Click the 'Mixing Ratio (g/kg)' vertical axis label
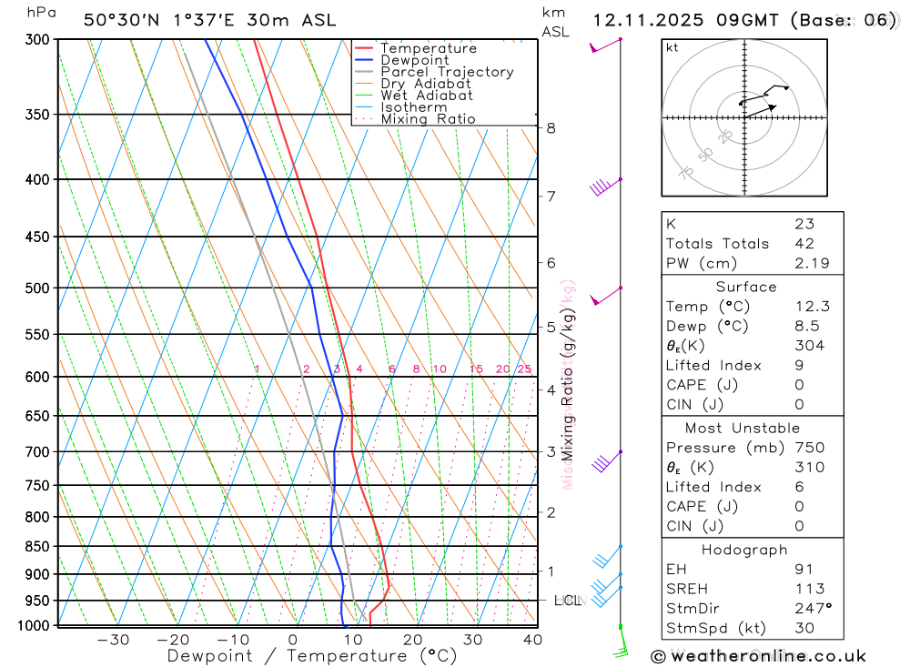This screenshot has height=667, width=910. click(568, 384)
